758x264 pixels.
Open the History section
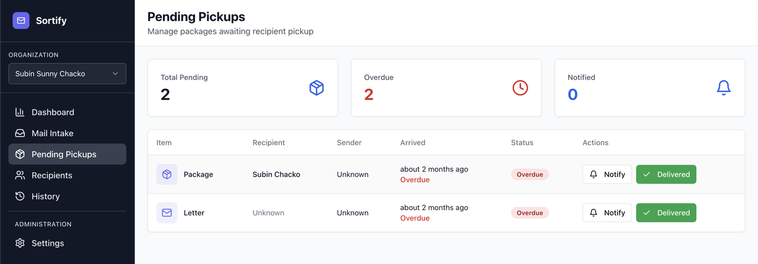point(46,197)
